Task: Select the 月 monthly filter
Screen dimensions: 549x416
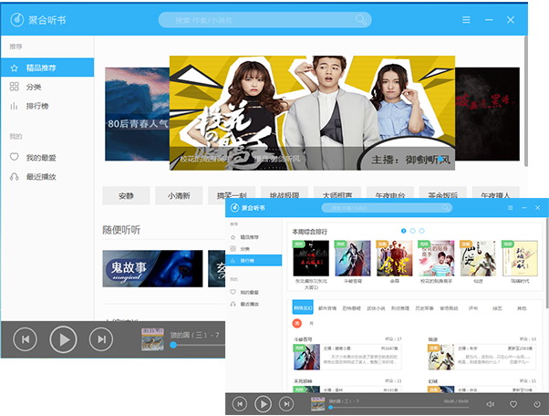Action: click(x=311, y=323)
